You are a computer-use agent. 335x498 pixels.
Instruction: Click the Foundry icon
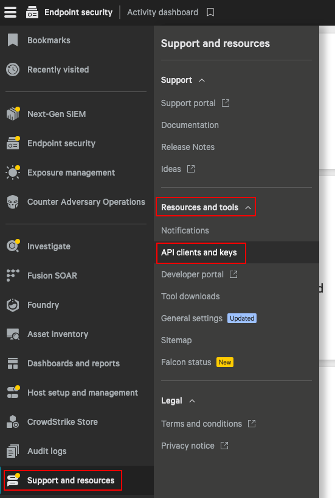[13, 305]
